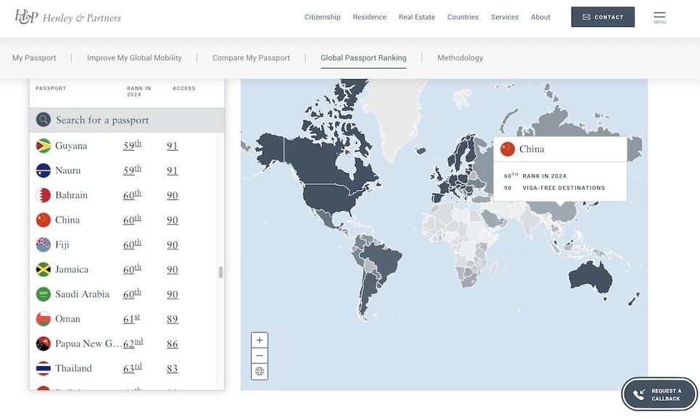Image resolution: width=700 pixels, height=419 pixels.
Task: Click the China flag in the passport list
Action: [x=44, y=220]
